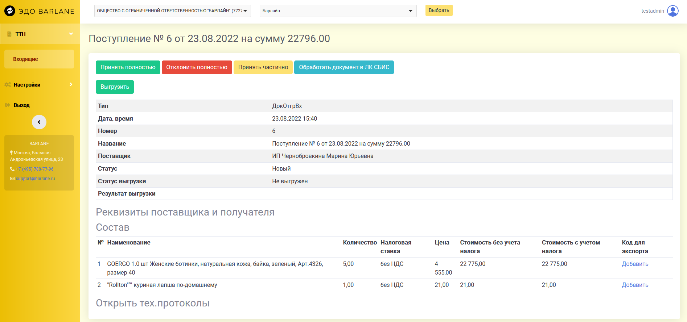Click the Количество column header
This screenshot has height=322, width=687.
360,243
